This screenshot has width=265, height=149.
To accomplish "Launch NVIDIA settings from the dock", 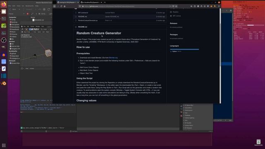I will [x=4, y=26].
